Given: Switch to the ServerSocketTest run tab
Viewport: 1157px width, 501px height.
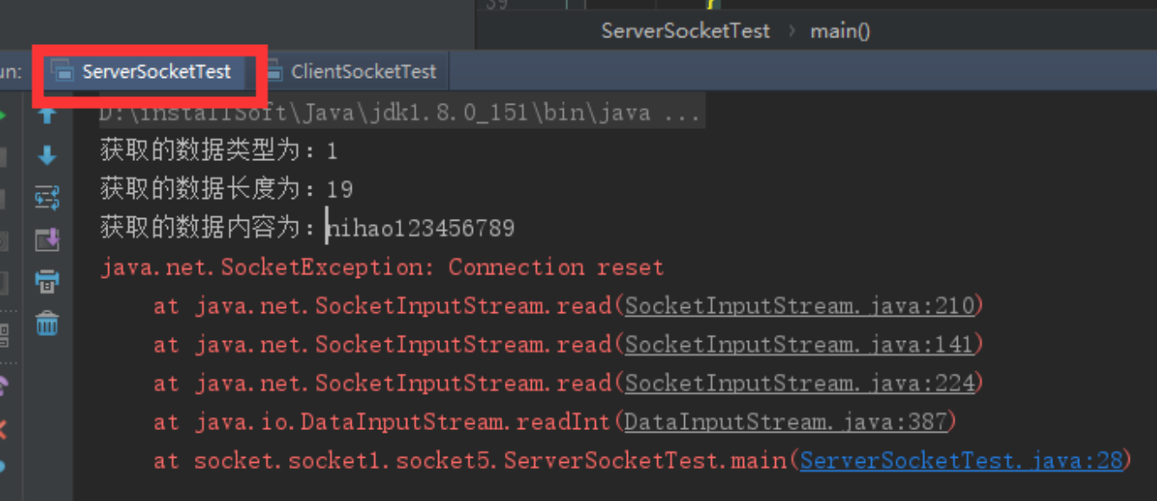Looking at the screenshot, I should click(x=156, y=72).
